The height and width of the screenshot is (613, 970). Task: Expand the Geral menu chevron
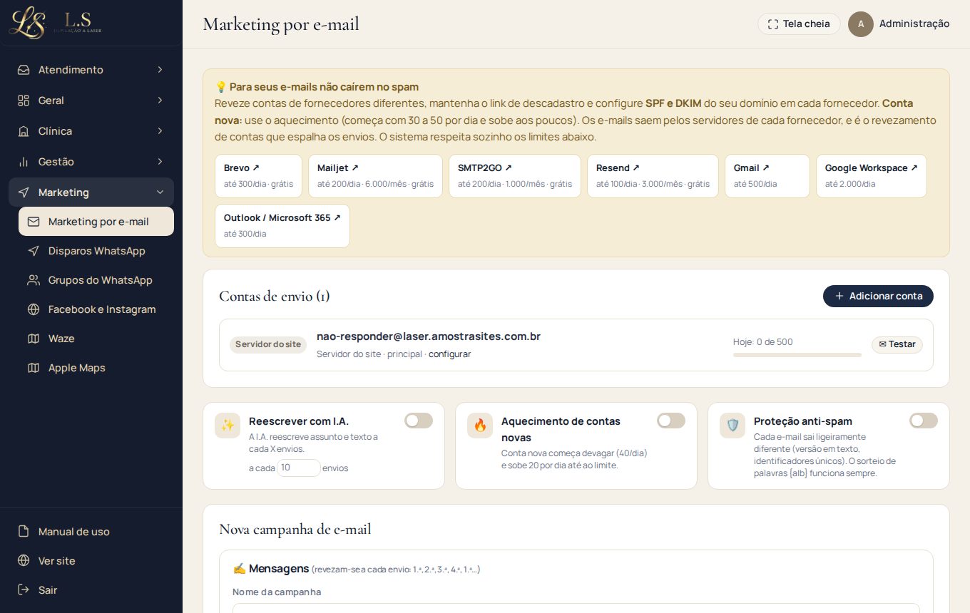click(x=160, y=101)
